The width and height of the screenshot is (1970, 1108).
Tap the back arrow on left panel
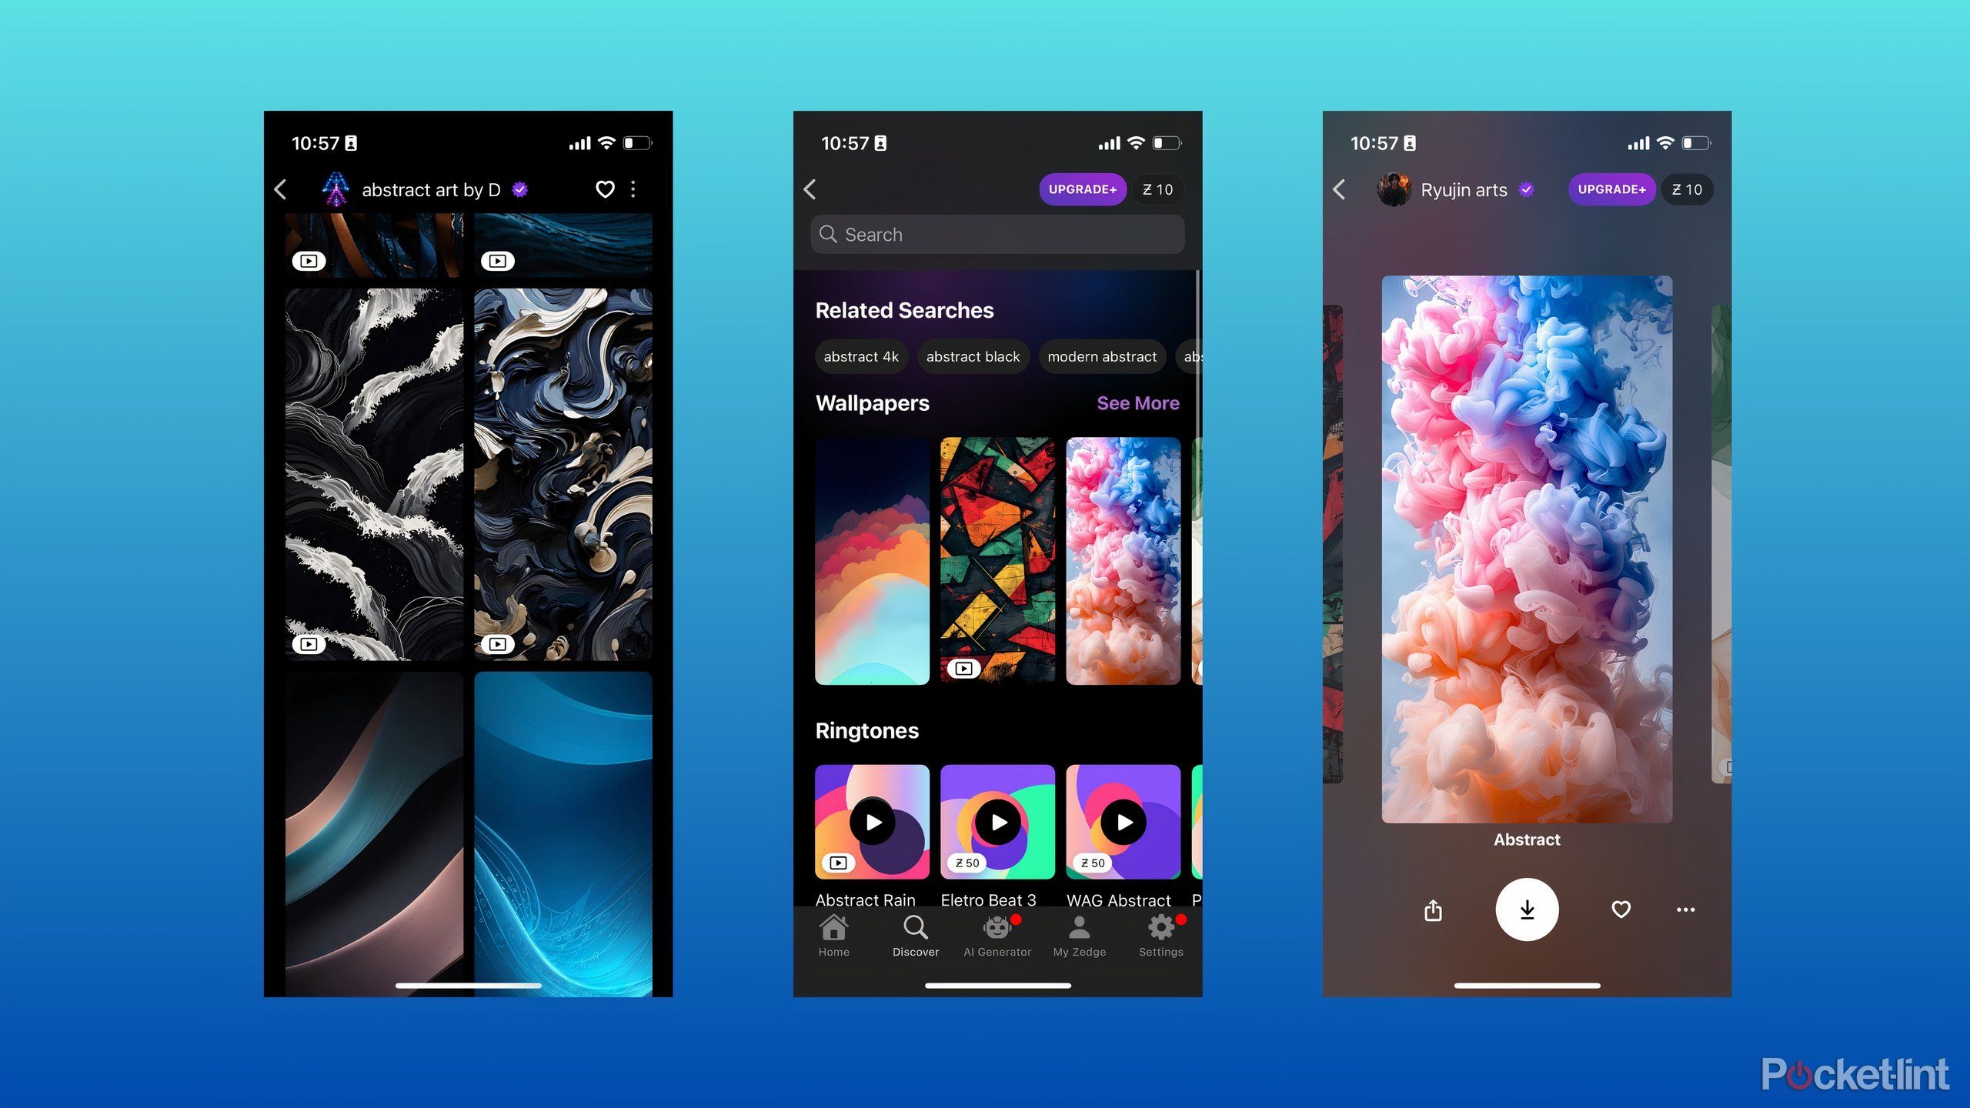point(284,189)
